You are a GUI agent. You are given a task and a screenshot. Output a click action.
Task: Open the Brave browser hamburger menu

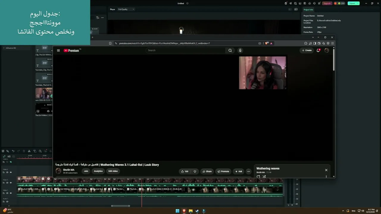click(x=332, y=43)
